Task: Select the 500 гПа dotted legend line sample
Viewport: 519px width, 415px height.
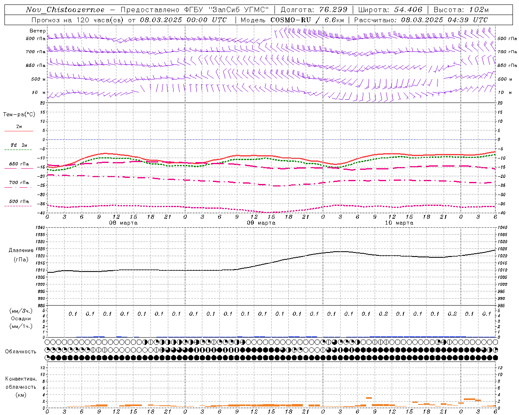Action: [18, 206]
